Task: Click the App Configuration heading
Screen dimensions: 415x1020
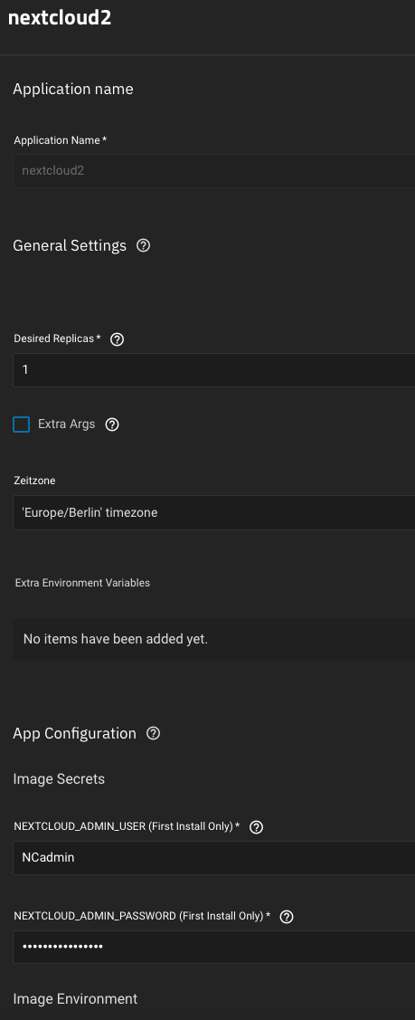Action: 75,733
